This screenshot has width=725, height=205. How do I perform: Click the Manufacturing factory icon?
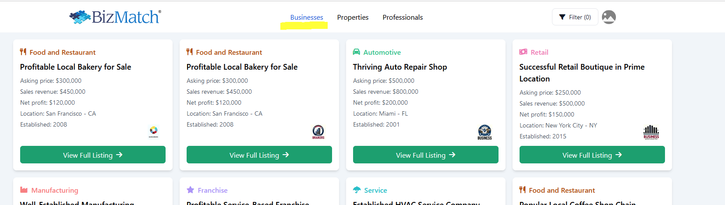[x=24, y=190]
